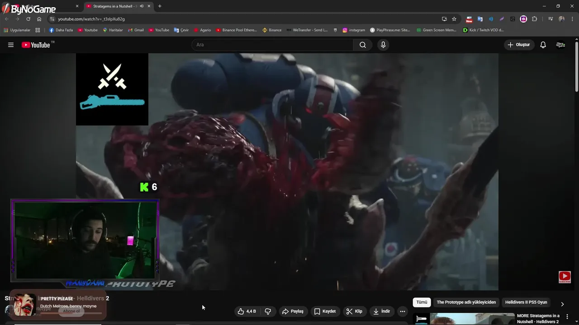579x325 pixels.
Task: Open new browser tab with plus
Action: (x=160, y=6)
